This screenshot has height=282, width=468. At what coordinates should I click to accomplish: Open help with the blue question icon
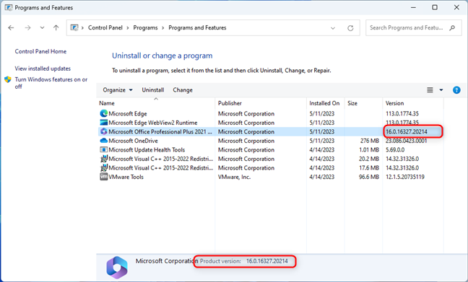tap(456, 90)
